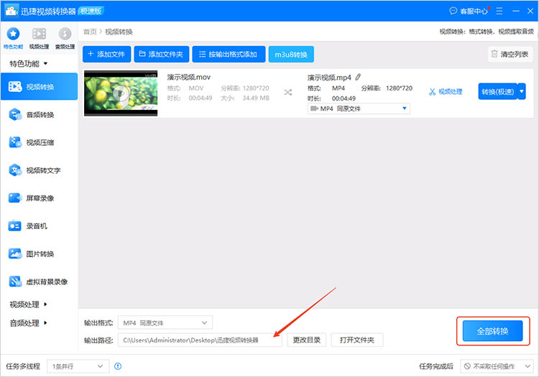Expand the arrow beside 转换(极速)

(522, 92)
